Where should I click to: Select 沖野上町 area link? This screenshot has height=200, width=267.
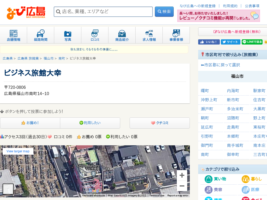coord(209,100)
